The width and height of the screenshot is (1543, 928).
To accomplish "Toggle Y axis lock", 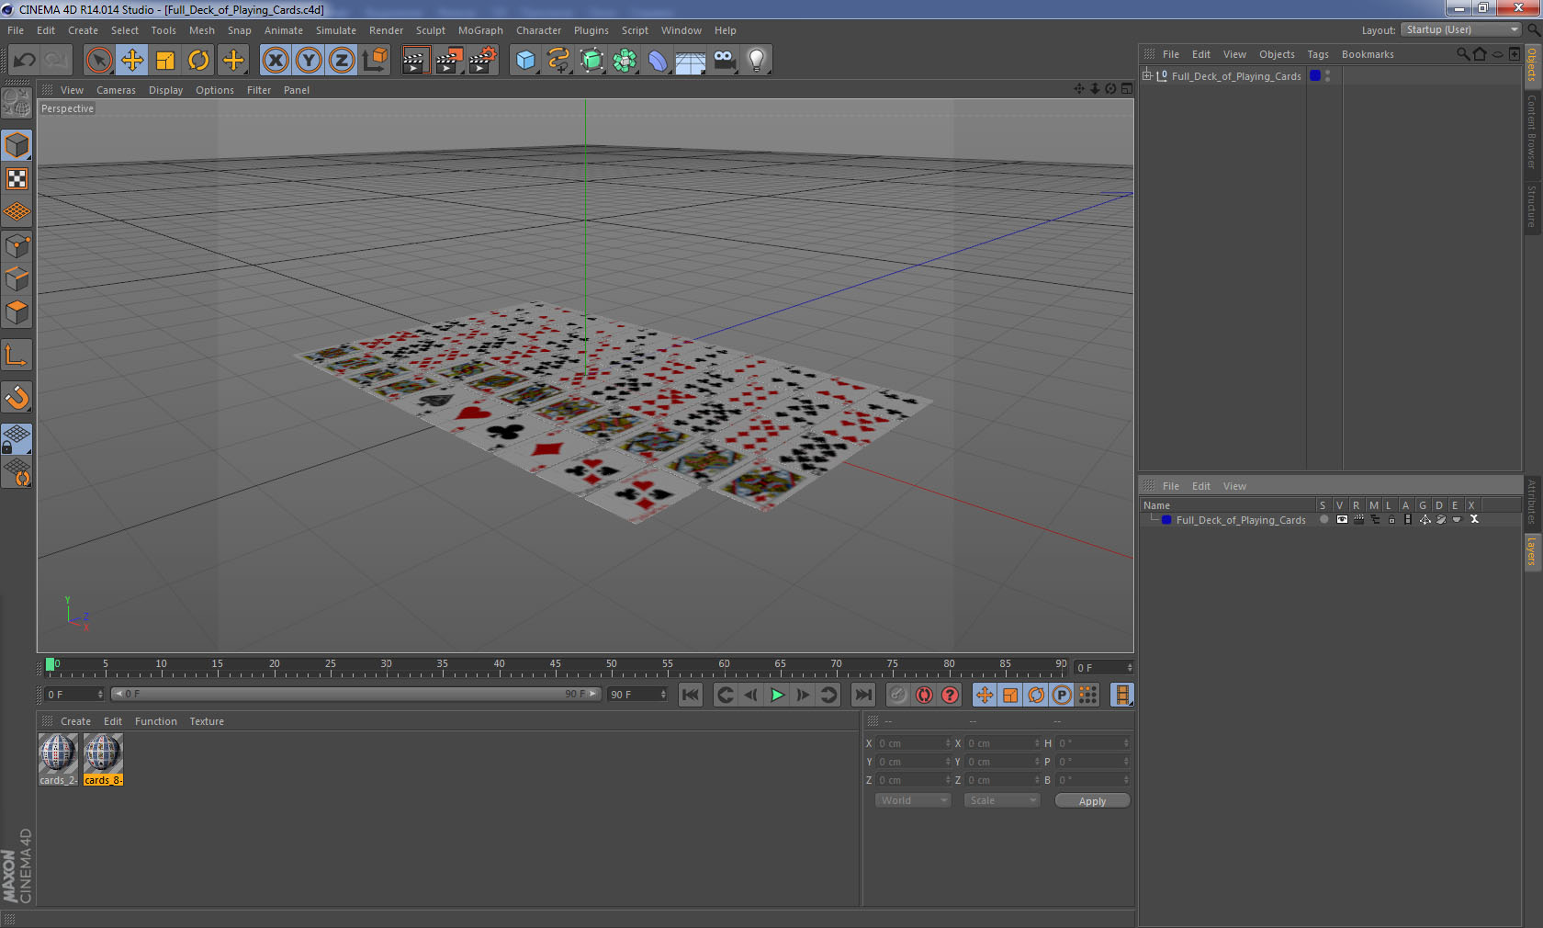I will click(x=309, y=61).
